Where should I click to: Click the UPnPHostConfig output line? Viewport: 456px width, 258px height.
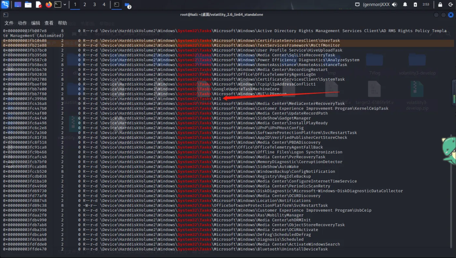pos(153,128)
